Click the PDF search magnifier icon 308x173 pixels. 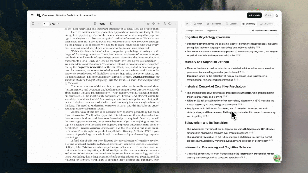pyautogui.click(x=33, y=24)
